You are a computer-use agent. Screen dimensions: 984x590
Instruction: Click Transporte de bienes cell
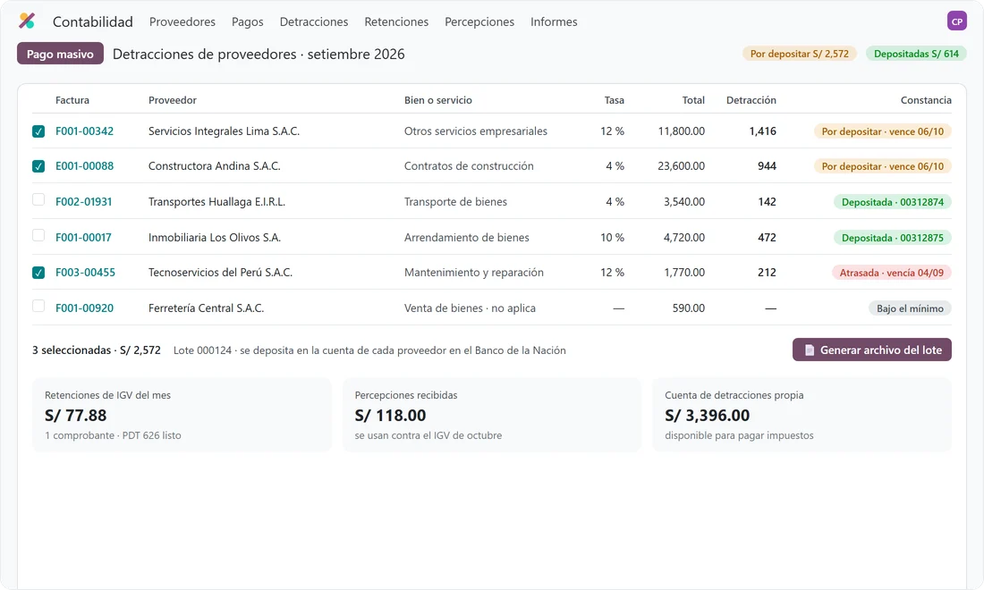(455, 202)
